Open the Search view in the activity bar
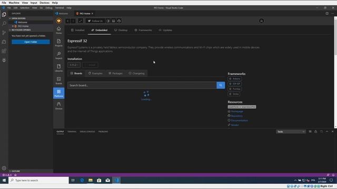Image resolution: width=337 pixels, height=189 pixels. [x=4, y=23]
